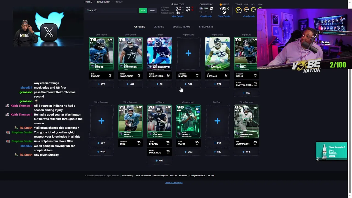
Task: Add player to WR5 slot
Action: [246, 152]
